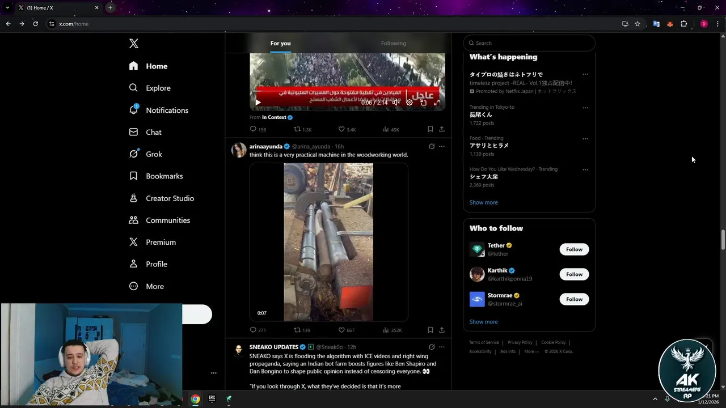Click the Search input field
Image resolution: width=726 pixels, height=408 pixels.
click(x=529, y=43)
